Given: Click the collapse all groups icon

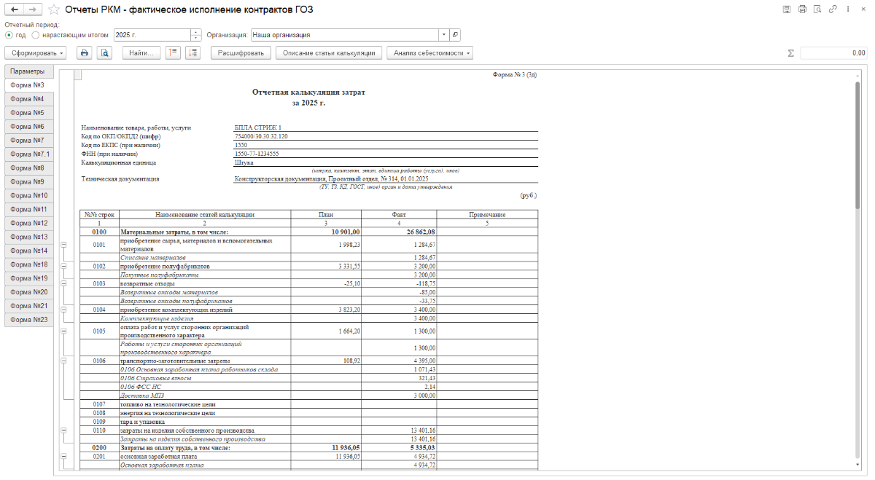Looking at the screenshot, I should 173,53.
